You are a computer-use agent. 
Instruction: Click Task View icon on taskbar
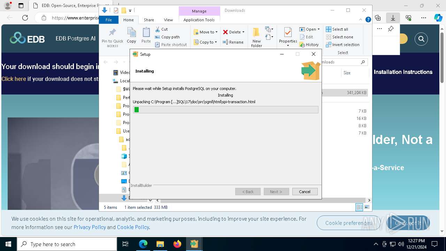[x=126, y=244]
